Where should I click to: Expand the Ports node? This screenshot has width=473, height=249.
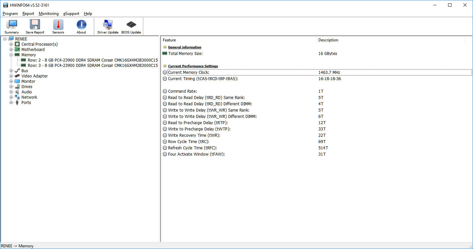click(x=11, y=102)
